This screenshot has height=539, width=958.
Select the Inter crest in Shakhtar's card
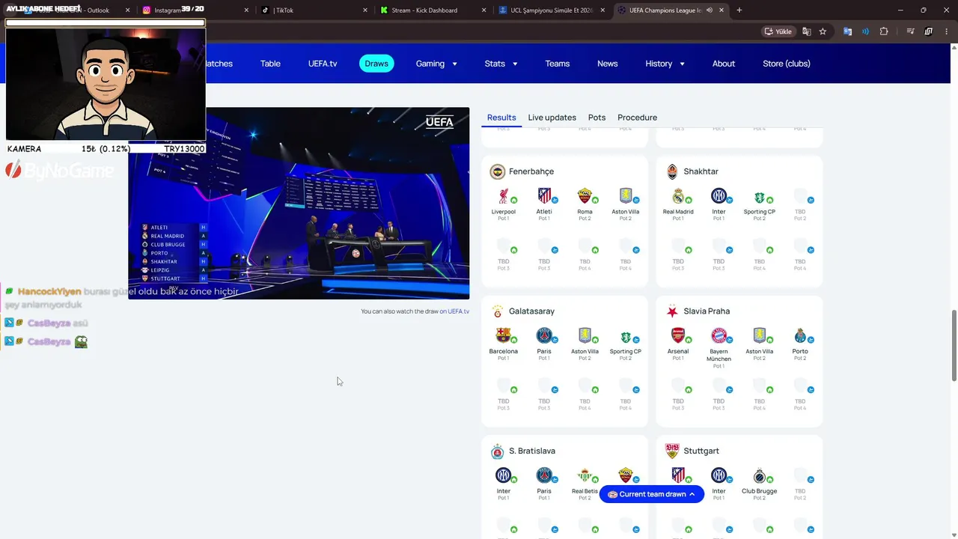pos(718,197)
